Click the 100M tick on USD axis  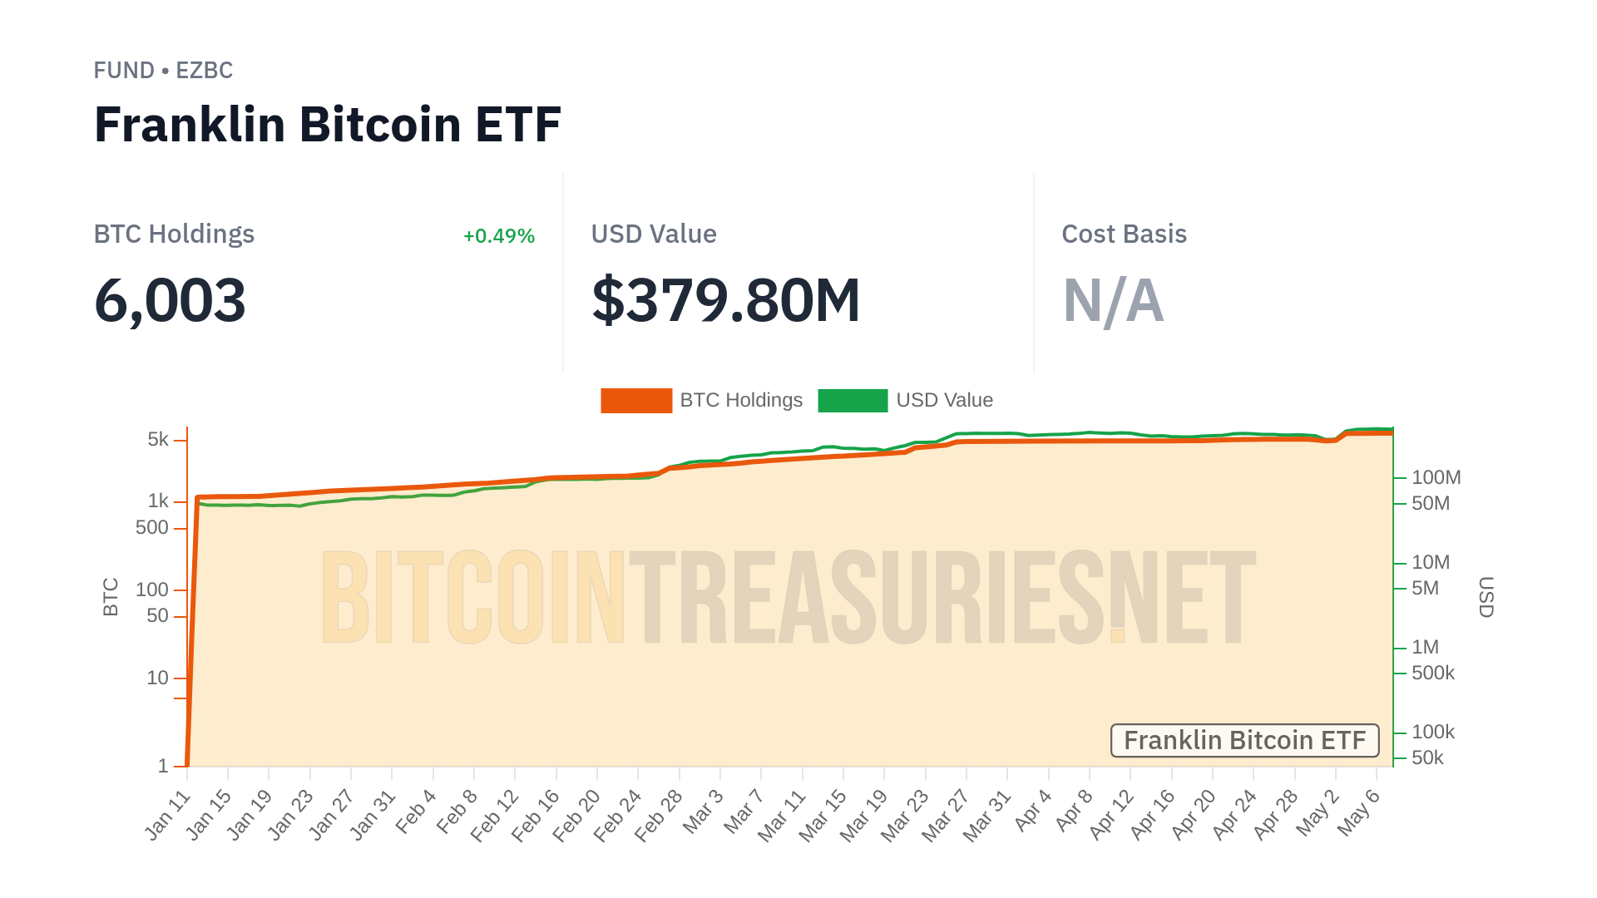tap(1436, 477)
